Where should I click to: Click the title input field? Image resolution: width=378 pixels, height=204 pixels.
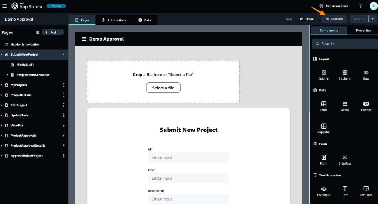click(188, 178)
